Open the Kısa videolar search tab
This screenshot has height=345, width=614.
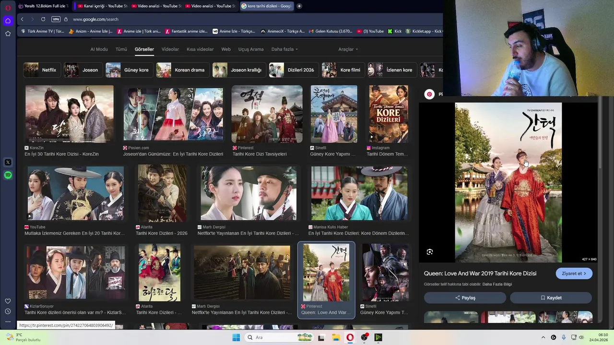[x=200, y=49]
